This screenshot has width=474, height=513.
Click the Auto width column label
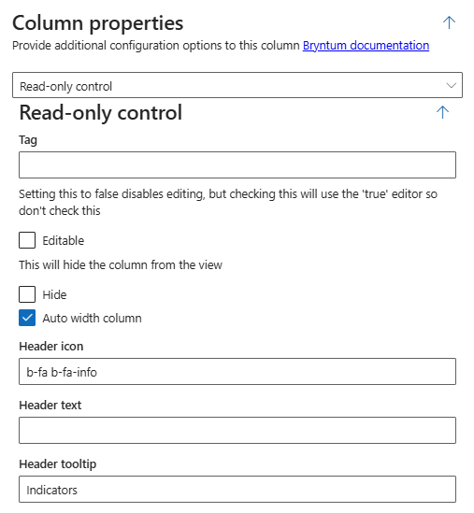click(92, 318)
